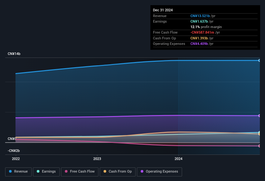This screenshot has height=181, width=265.
Task: Toggle the Earnings legend series
Action: coord(46,172)
